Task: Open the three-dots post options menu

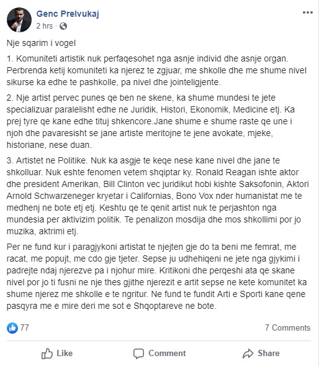Action: 308,12
